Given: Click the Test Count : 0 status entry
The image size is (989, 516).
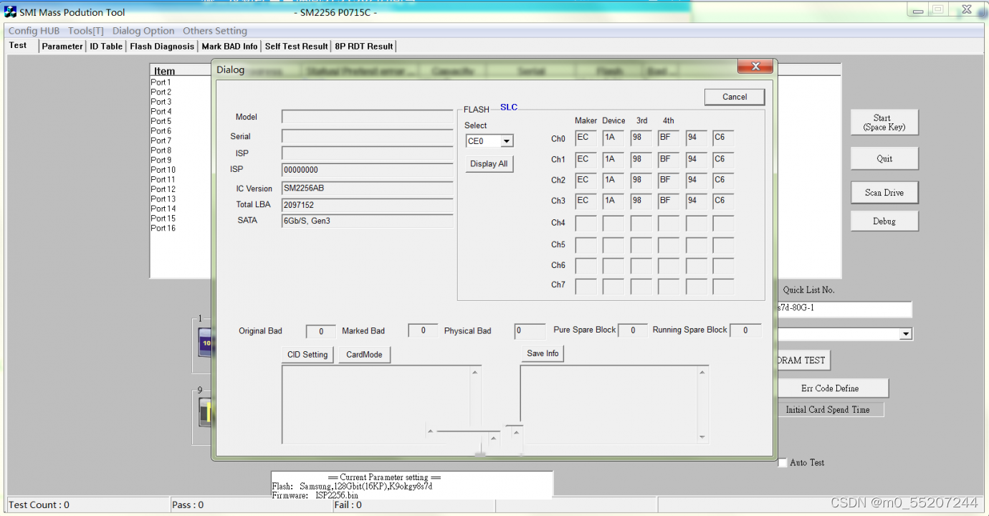Looking at the screenshot, I should pyautogui.click(x=39, y=505).
